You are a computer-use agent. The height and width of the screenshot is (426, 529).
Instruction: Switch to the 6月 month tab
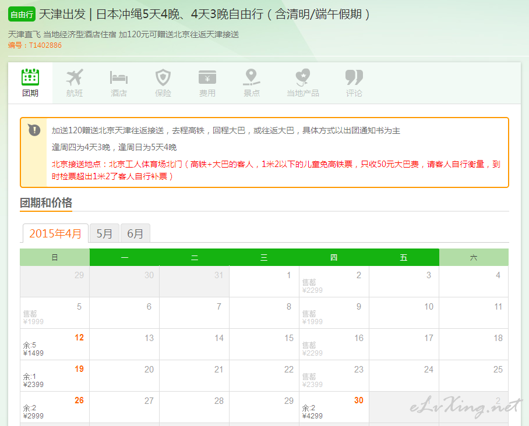[x=135, y=233]
